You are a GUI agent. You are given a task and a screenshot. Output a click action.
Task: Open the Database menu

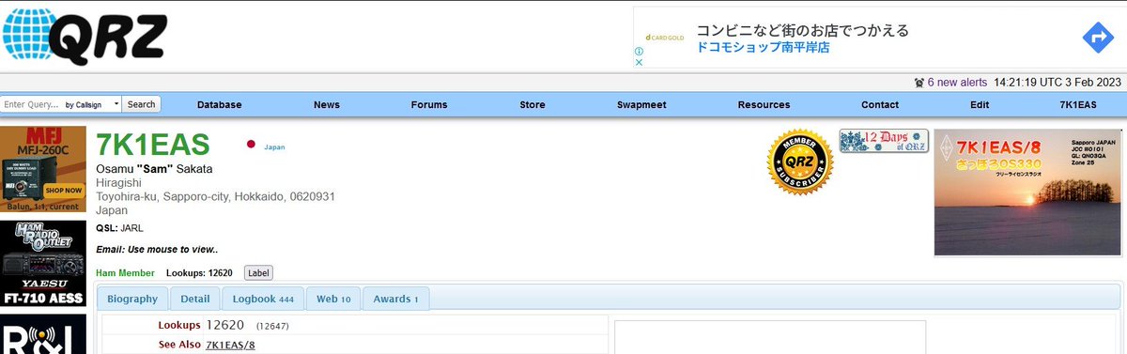pos(219,104)
